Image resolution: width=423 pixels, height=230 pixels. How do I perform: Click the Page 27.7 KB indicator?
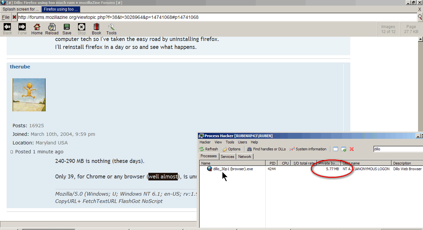(x=411, y=29)
